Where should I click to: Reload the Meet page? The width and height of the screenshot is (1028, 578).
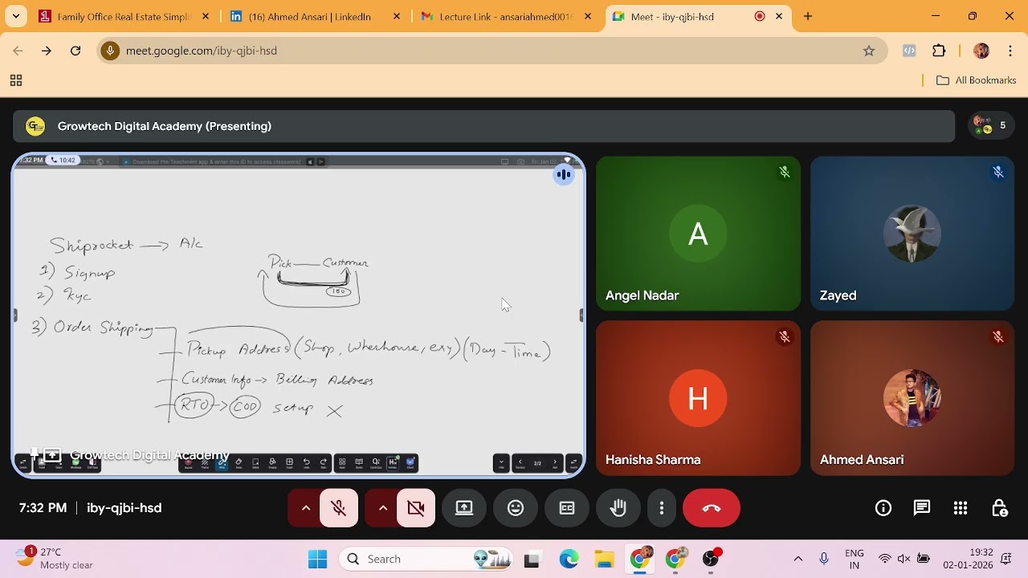(x=75, y=51)
